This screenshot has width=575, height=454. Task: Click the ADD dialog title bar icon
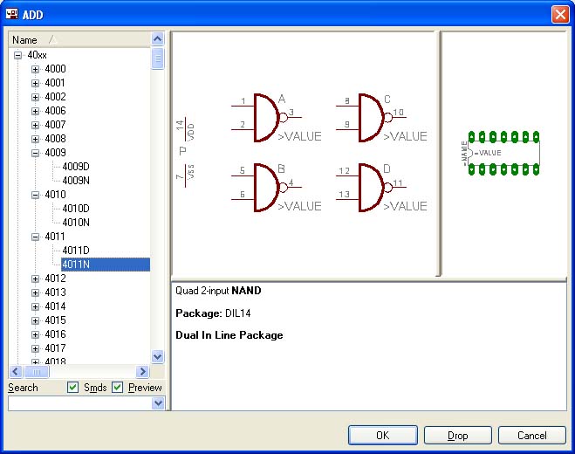[13, 14]
